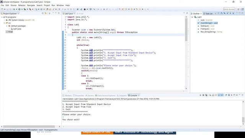Click the Debug bug icon in toolbar
This screenshot has height=138, width=245.
[14, 9]
